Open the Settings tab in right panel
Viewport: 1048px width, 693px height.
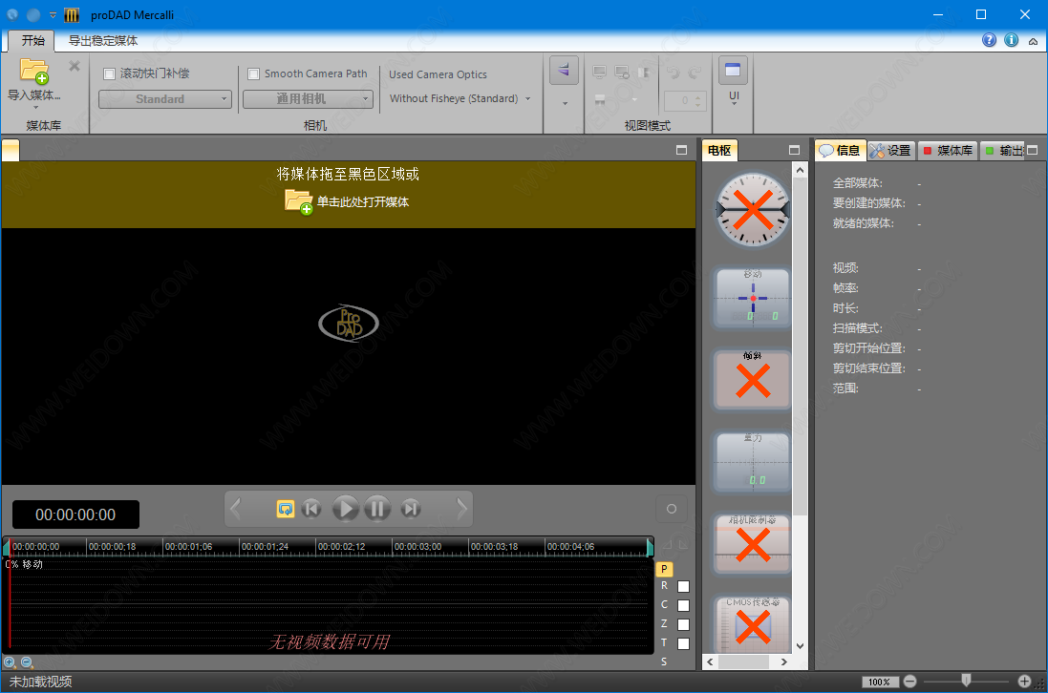(x=890, y=151)
